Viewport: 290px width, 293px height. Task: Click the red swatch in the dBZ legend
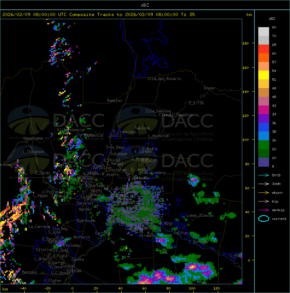point(264,49)
